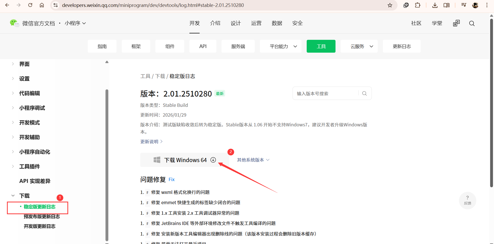
Task: Open the 更新说明 link
Action: [x=152, y=142]
